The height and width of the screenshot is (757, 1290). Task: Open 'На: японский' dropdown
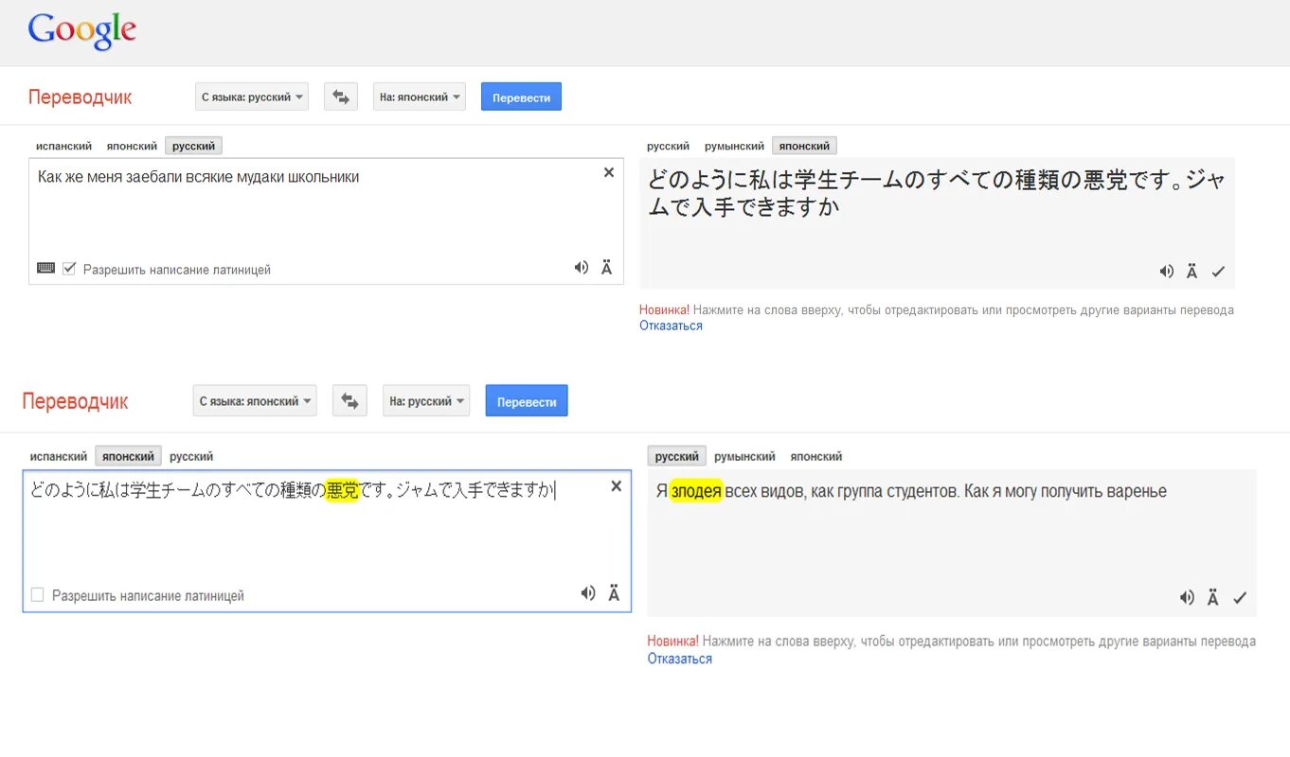[420, 97]
